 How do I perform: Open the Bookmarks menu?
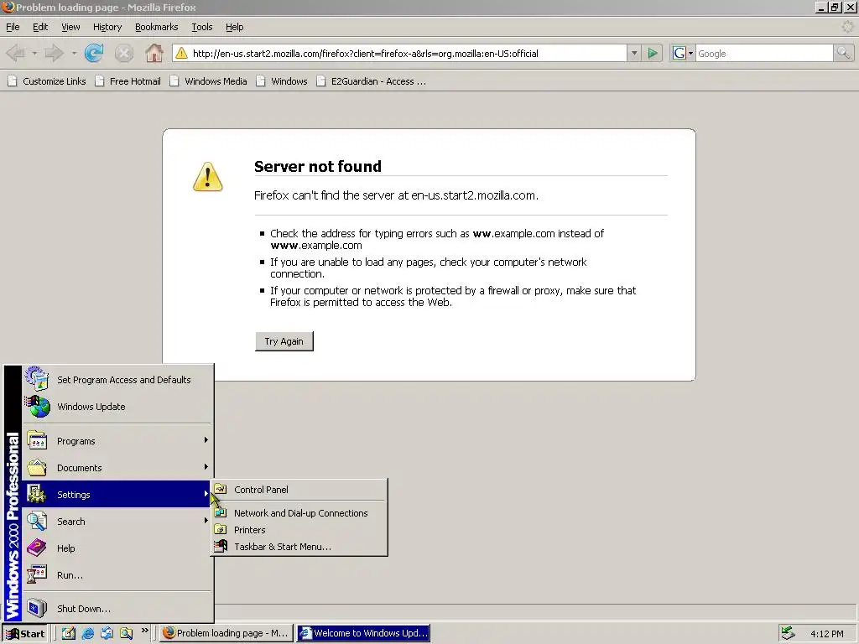[x=157, y=27]
